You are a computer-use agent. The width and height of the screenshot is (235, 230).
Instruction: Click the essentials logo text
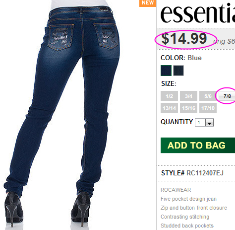pyautogui.click(x=198, y=14)
